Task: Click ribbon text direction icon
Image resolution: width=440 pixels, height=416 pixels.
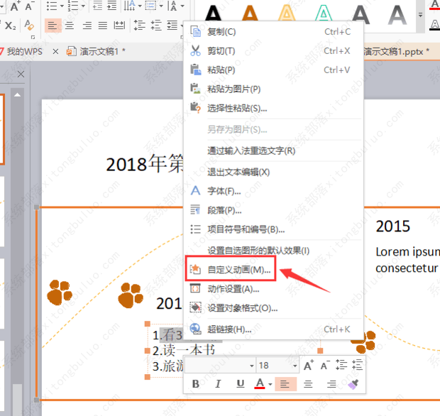Action: pyautogui.click(x=130, y=6)
